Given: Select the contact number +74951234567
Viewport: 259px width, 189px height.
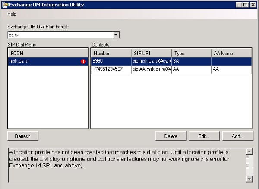Looking at the screenshot, I should [x=111, y=69].
